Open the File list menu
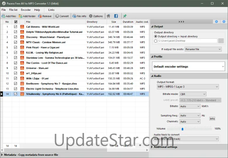Image resolution: width=228 pixels, height=158 pixels. tap(13, 10)
